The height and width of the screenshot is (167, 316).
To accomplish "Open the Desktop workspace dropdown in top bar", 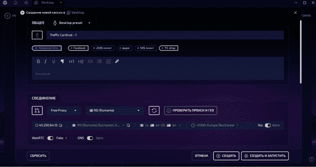I will point(61,3).
